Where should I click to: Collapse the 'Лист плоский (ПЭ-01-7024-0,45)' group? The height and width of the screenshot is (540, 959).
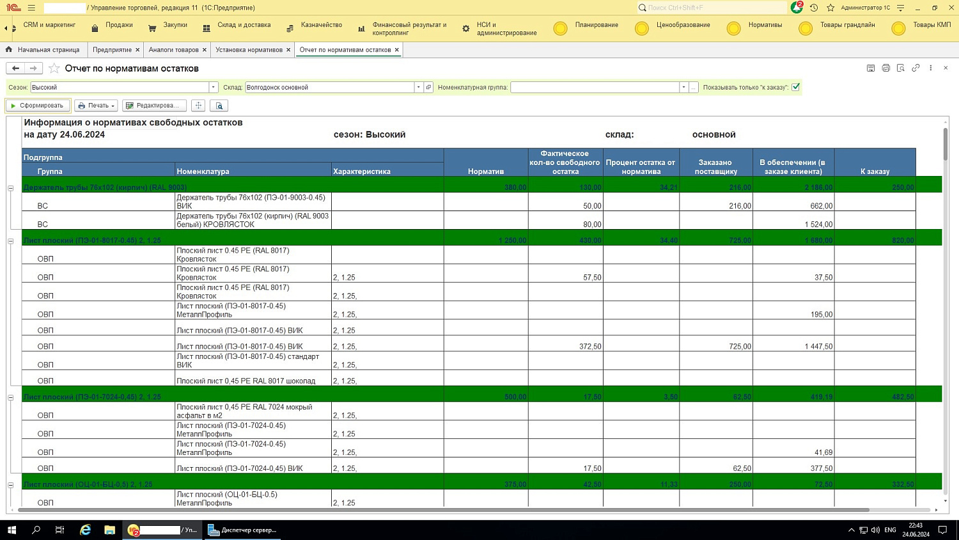pyautogui.click(x=11, y=397)
